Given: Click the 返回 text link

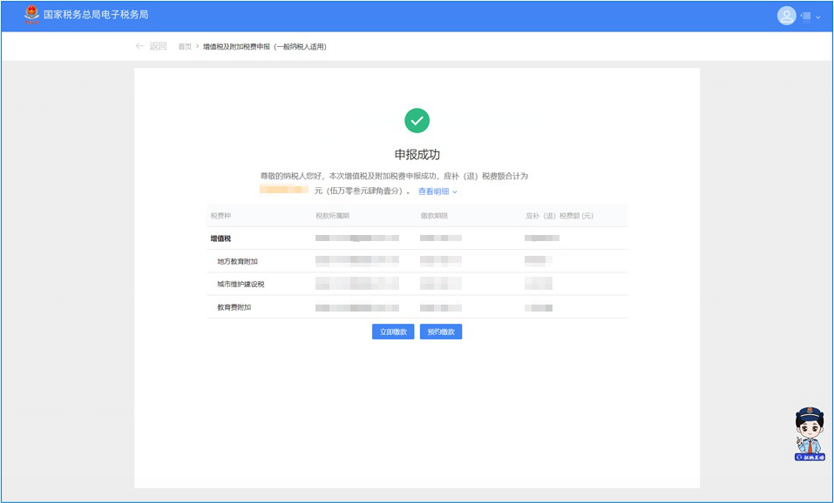Looking at the screenshot, I should coord(158,46).
